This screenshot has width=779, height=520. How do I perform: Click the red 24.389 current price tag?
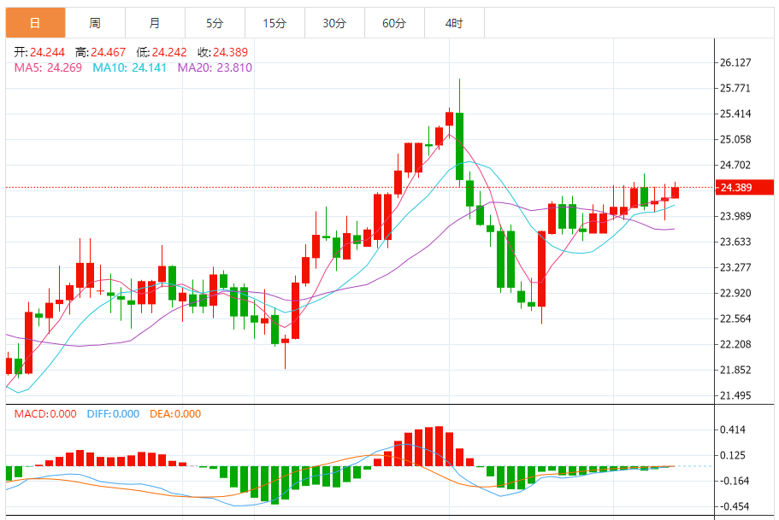(x=744, y=188)
